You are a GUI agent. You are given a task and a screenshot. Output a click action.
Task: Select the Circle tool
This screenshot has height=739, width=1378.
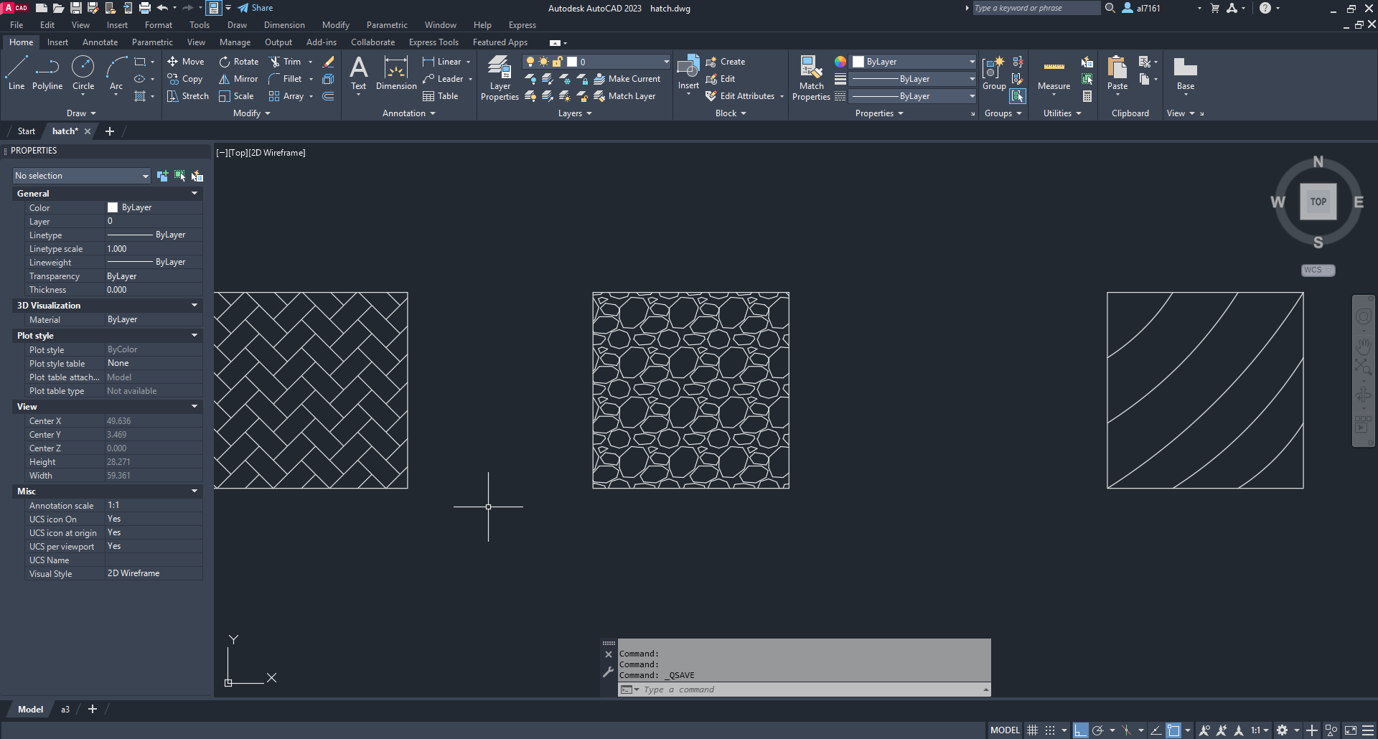(x=83, y=73)
